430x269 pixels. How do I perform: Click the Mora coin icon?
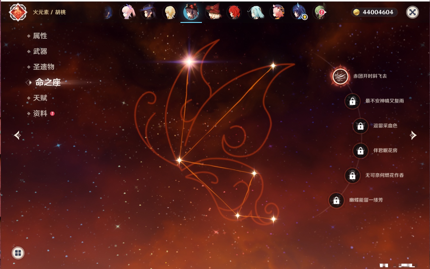click(x=356, y=12)
